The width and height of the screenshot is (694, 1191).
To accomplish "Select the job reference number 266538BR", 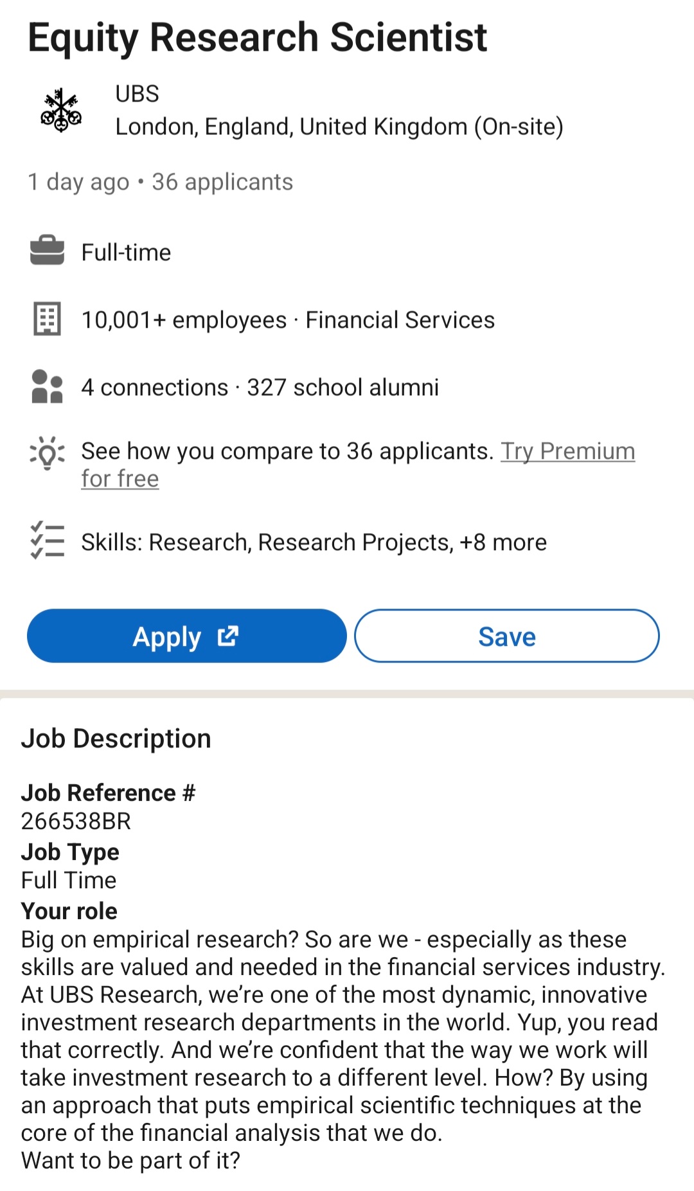I will 76,821.
